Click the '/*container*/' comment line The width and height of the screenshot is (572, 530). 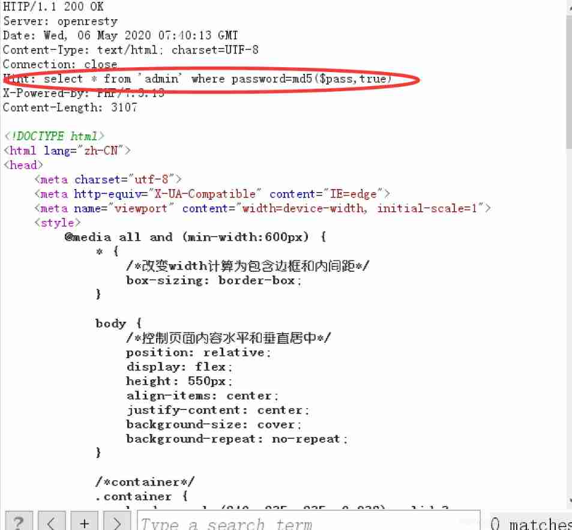click(145, 482)
